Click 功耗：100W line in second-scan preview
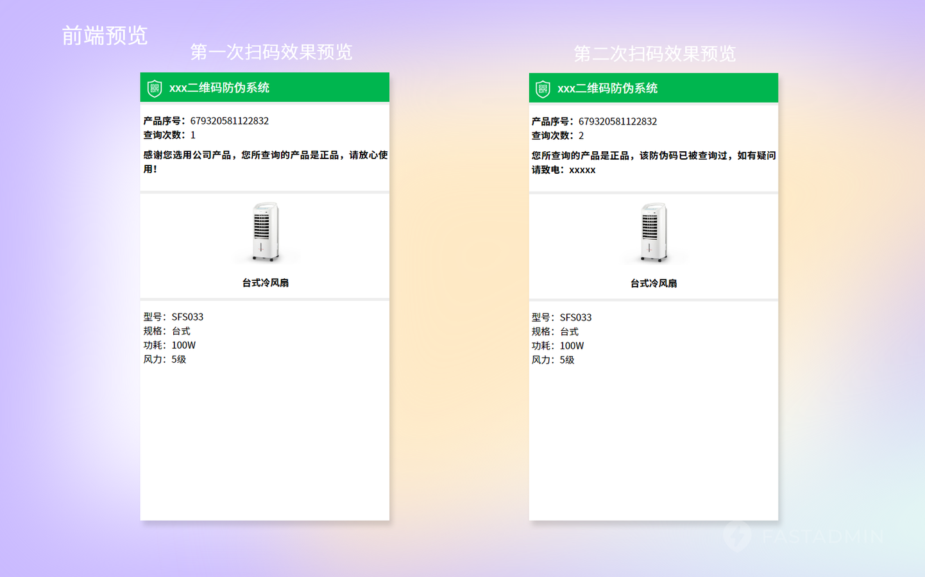The width and height of the screenshot is (925, 577). [x=557, y=346]
